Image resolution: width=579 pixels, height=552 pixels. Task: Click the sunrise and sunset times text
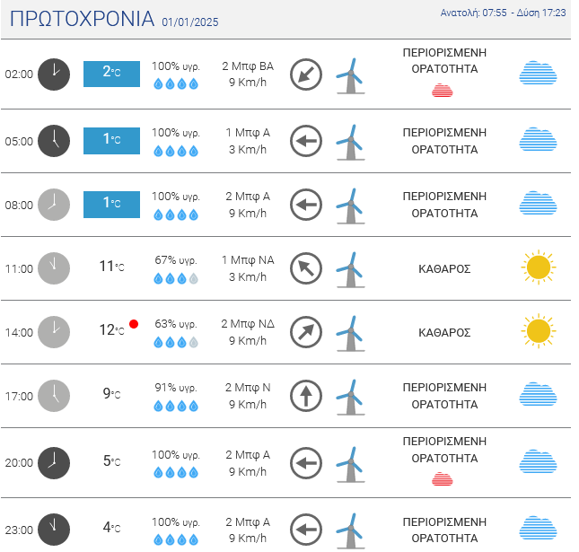[x=503, y=13]
